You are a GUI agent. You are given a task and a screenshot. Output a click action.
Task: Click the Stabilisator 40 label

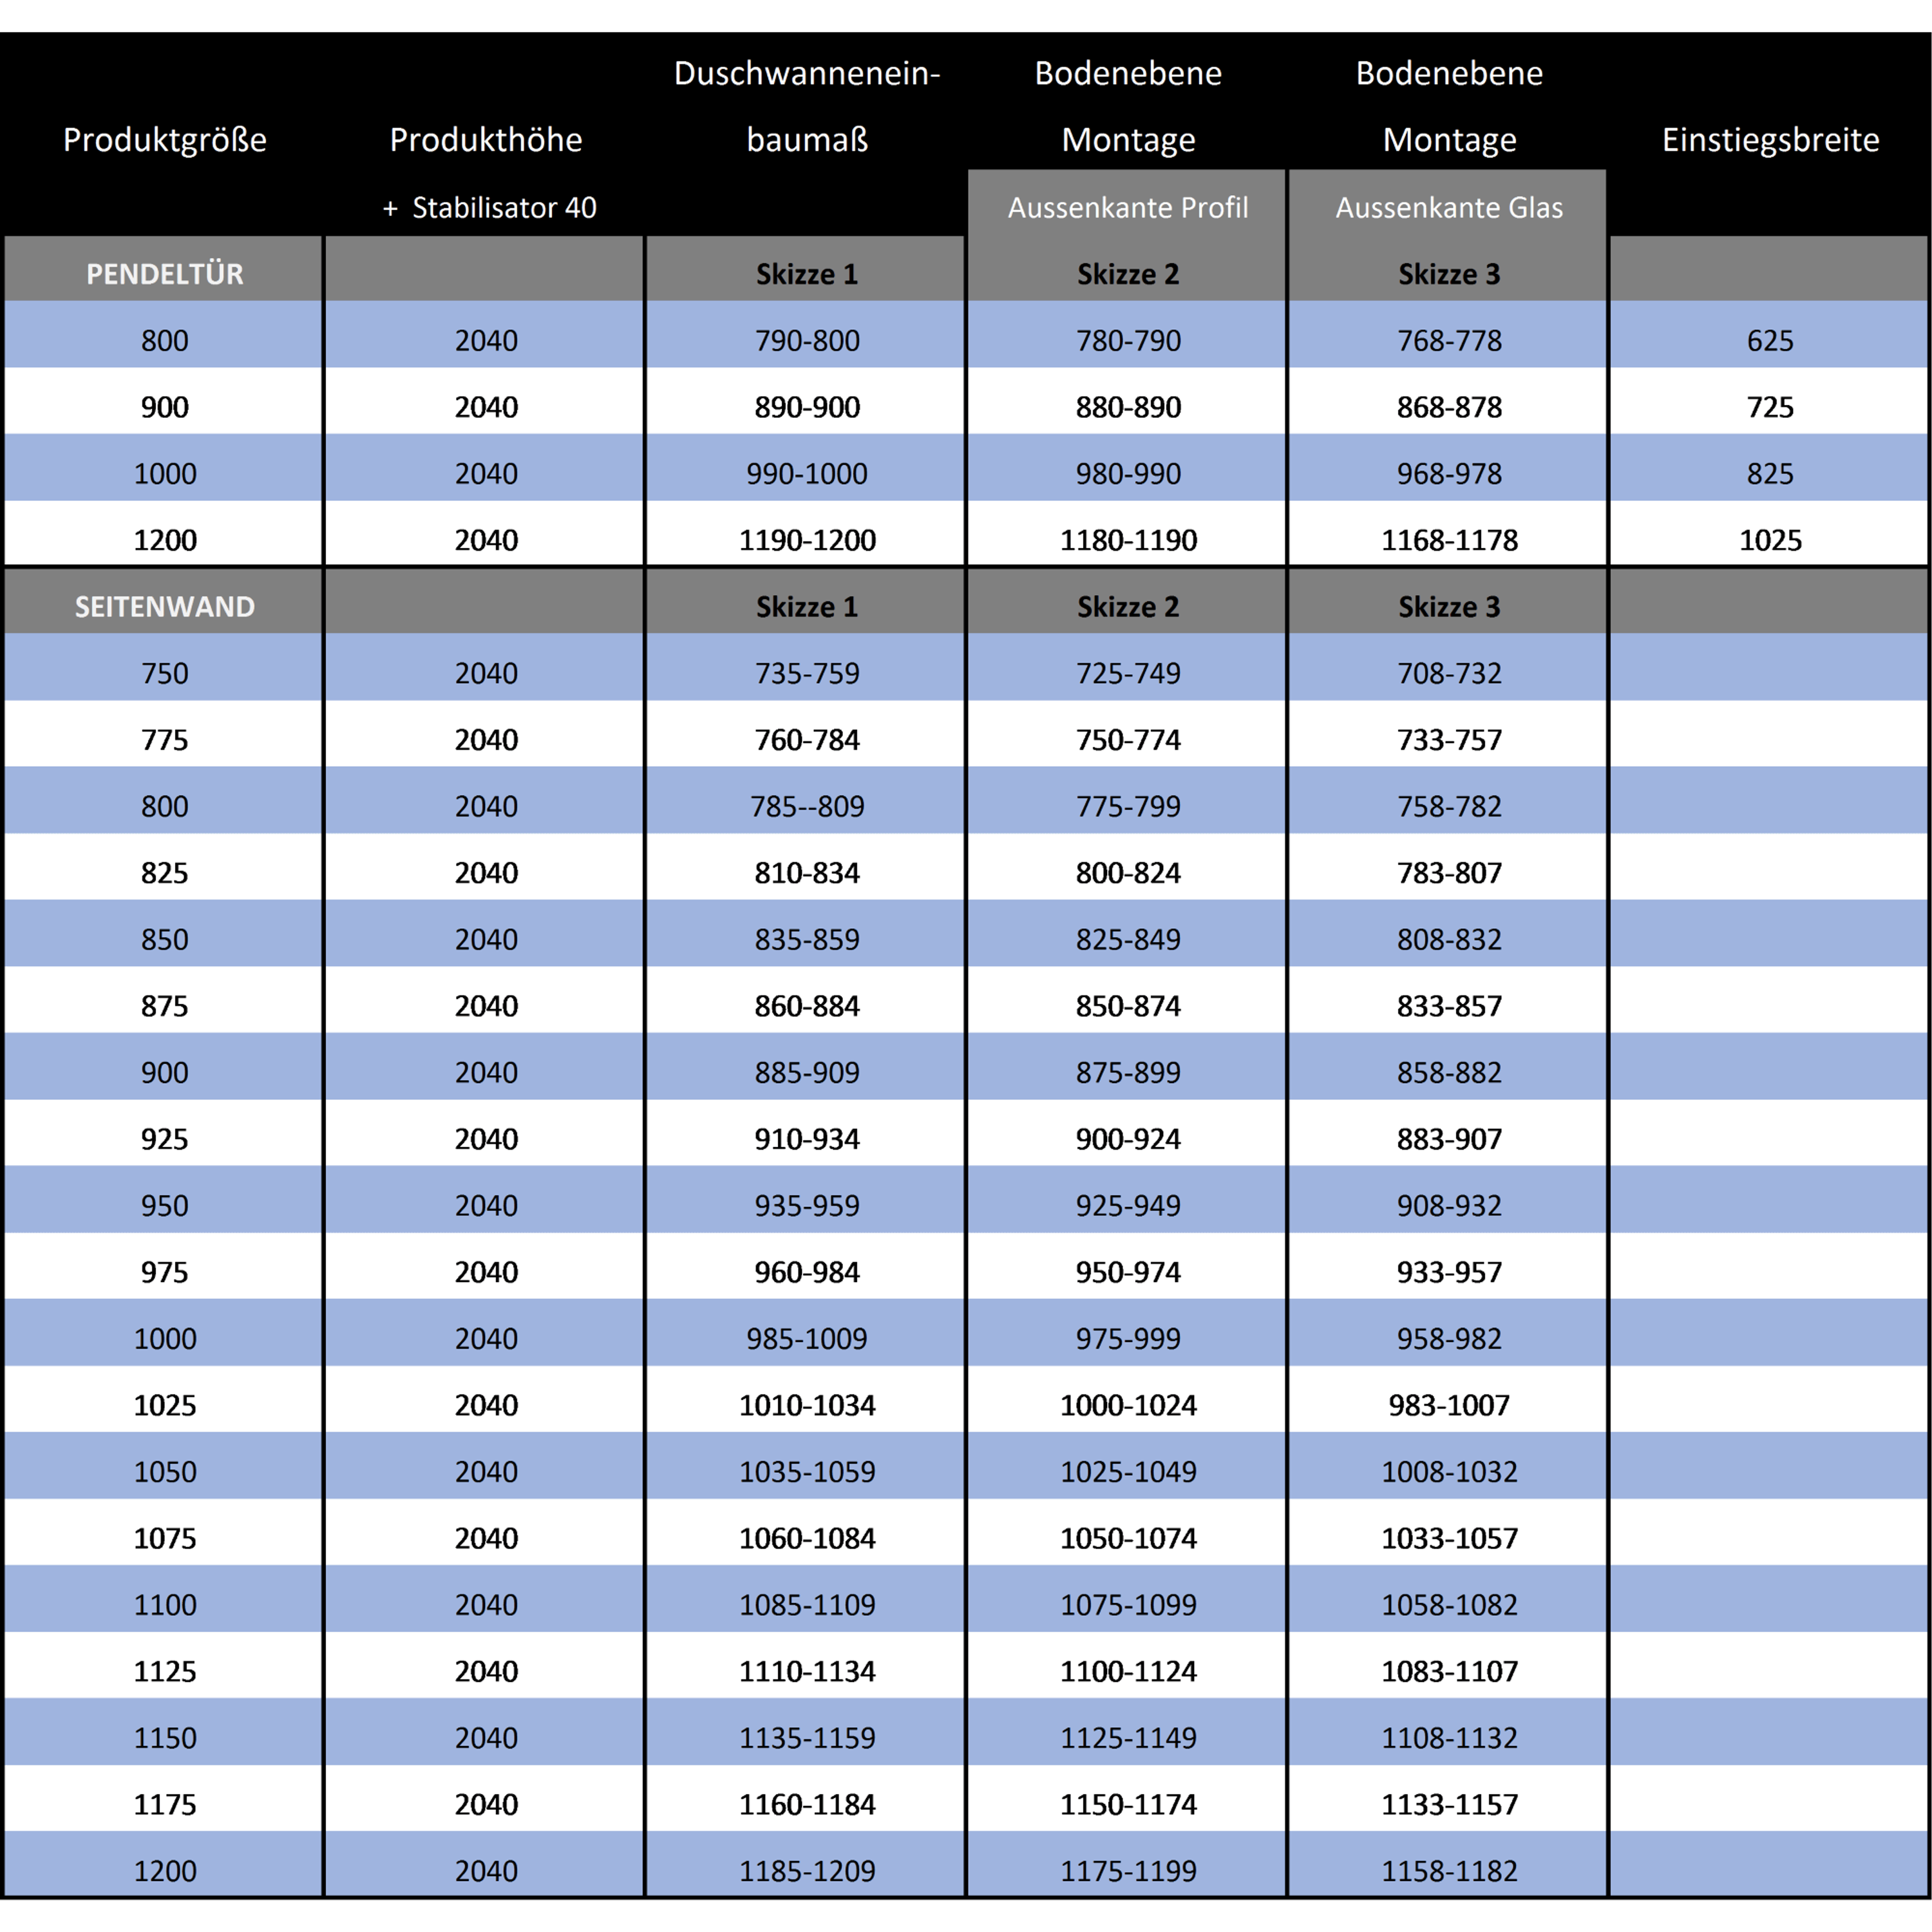point(503,208)
